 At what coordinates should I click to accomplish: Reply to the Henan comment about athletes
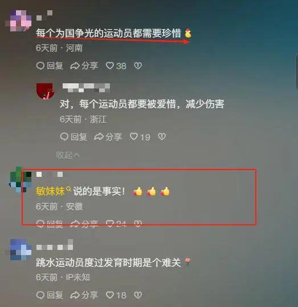click(50, 66)
